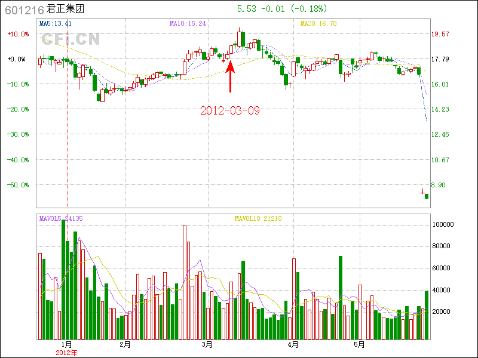Click the -10.0% axis label
The image size is (478, 358).
point(19,84)
